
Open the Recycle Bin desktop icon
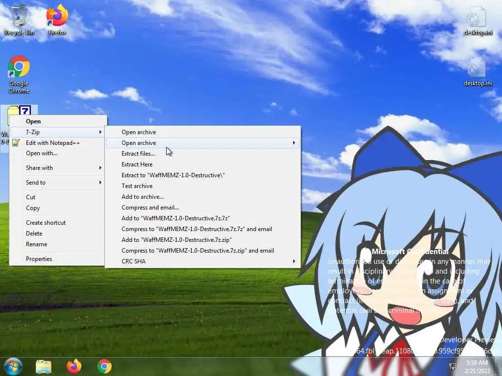[x=19, y=20]
